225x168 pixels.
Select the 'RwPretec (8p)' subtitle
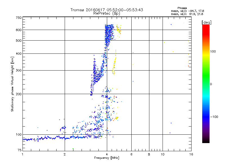[x=107, y=13]
